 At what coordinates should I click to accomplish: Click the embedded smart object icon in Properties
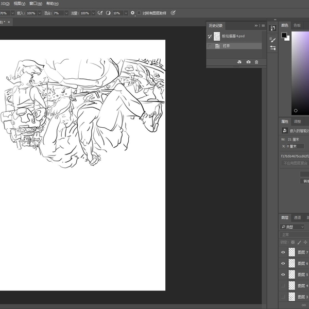tap(285, 130)
